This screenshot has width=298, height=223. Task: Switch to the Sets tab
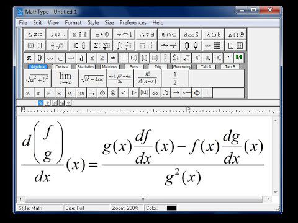(x=133, y=67)
